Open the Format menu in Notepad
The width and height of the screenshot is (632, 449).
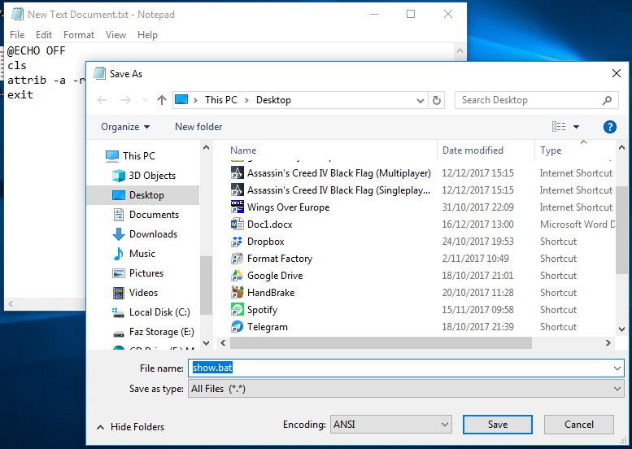(x=79, y=35)
